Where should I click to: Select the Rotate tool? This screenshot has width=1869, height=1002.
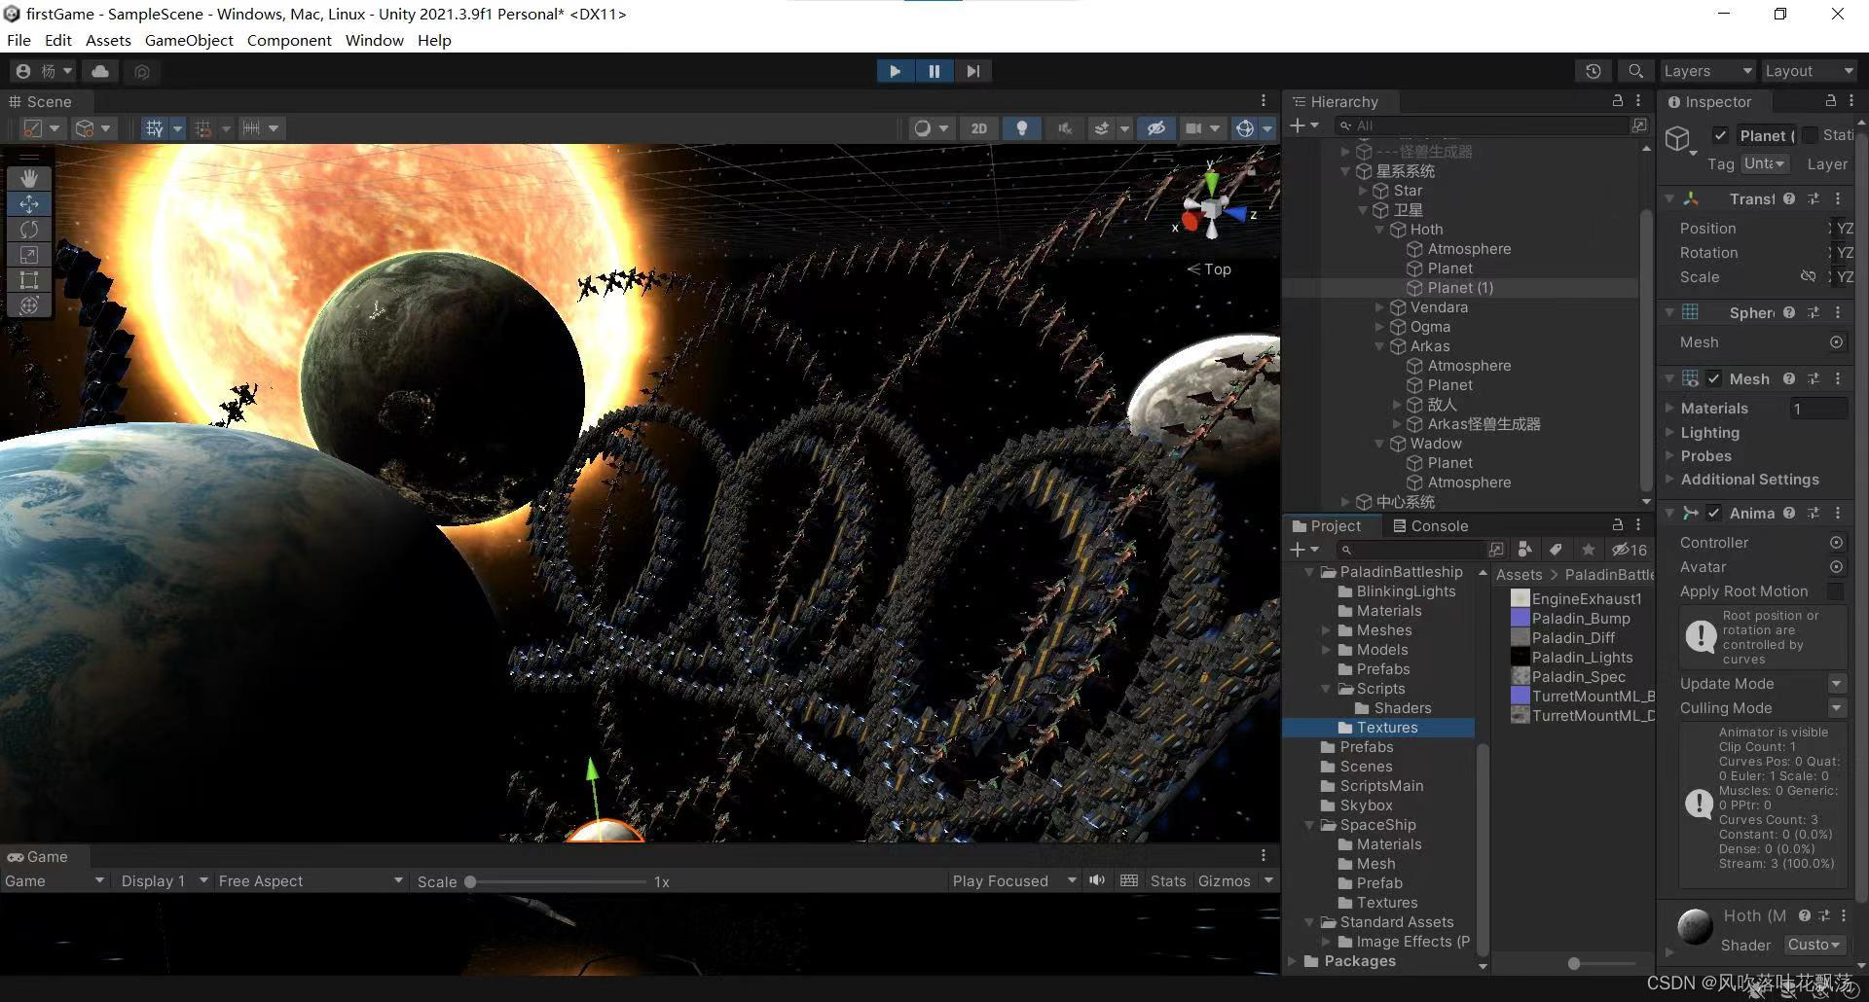click(29, 229)
